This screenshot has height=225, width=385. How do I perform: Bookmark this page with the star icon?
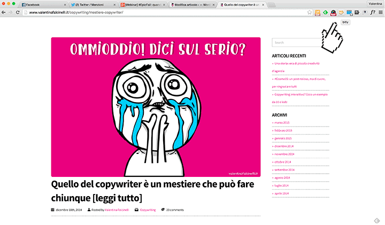[x=310, y=12]
